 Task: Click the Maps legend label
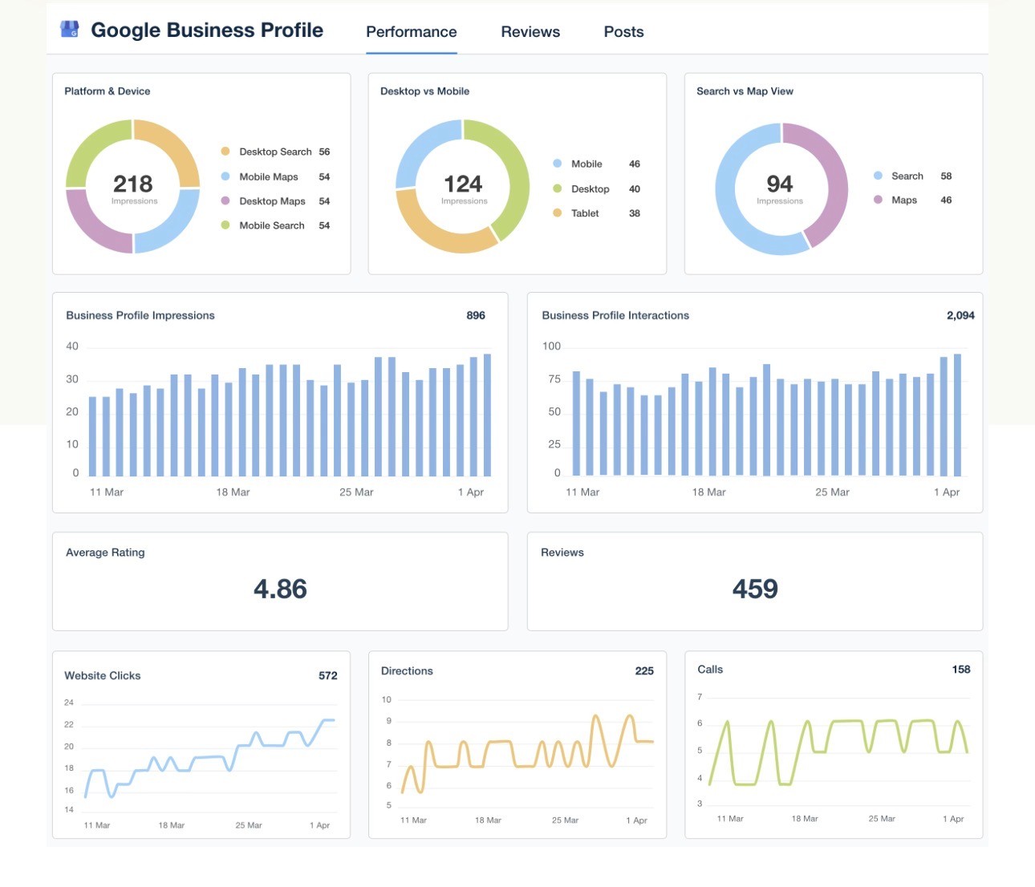pos(904,200)
